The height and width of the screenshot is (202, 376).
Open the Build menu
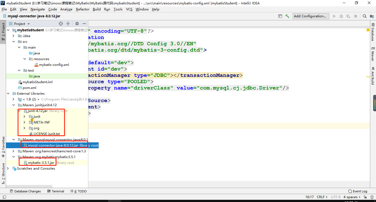tap(97, 9)
